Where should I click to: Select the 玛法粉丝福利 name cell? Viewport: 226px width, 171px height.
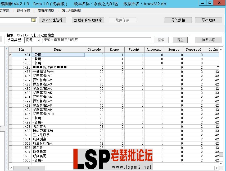coord(58,143)
